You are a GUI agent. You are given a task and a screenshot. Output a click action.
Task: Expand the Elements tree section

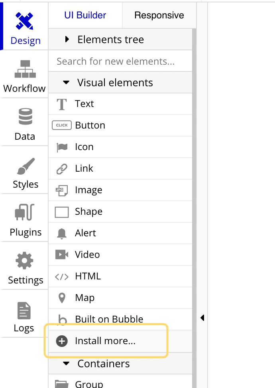(x=120, y=40)
